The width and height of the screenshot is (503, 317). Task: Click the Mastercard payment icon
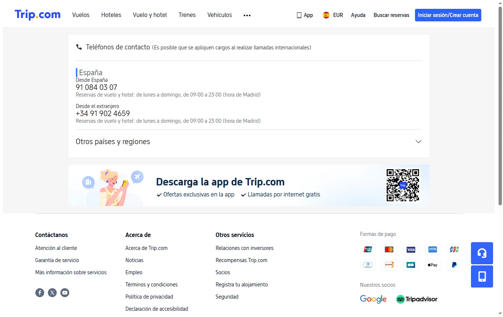click(389, 250)
